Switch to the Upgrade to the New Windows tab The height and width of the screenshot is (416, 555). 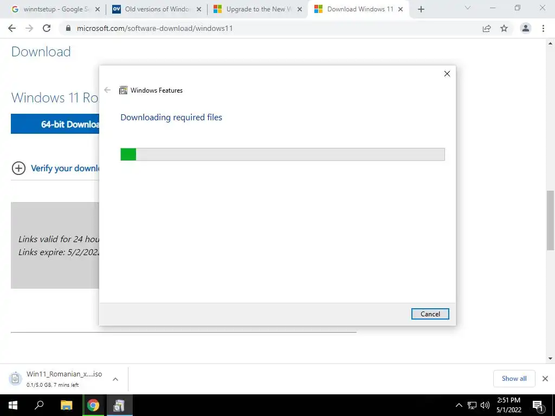tap(257, 9)
